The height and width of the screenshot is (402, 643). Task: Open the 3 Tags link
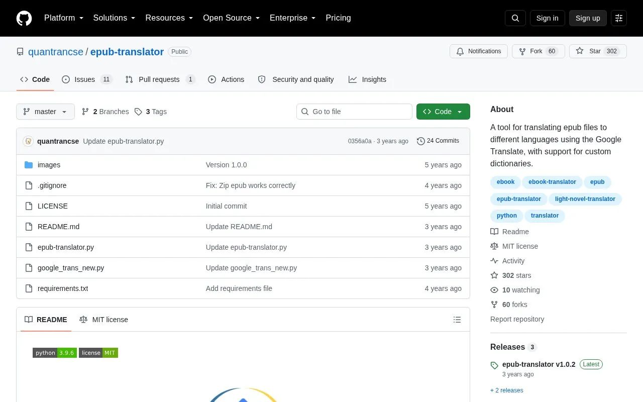(151, 112)
